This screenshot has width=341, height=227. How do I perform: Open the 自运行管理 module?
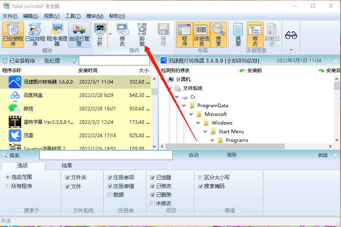pos(79,35)
